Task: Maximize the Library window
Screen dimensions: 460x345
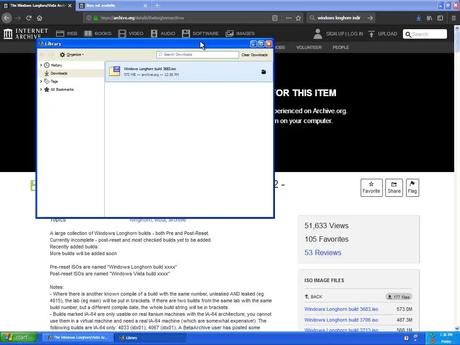Action: point(261,44)
